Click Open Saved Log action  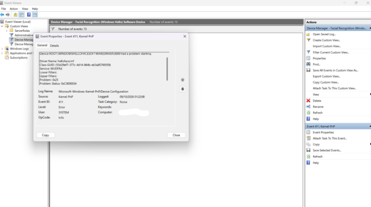coord(324,34)
